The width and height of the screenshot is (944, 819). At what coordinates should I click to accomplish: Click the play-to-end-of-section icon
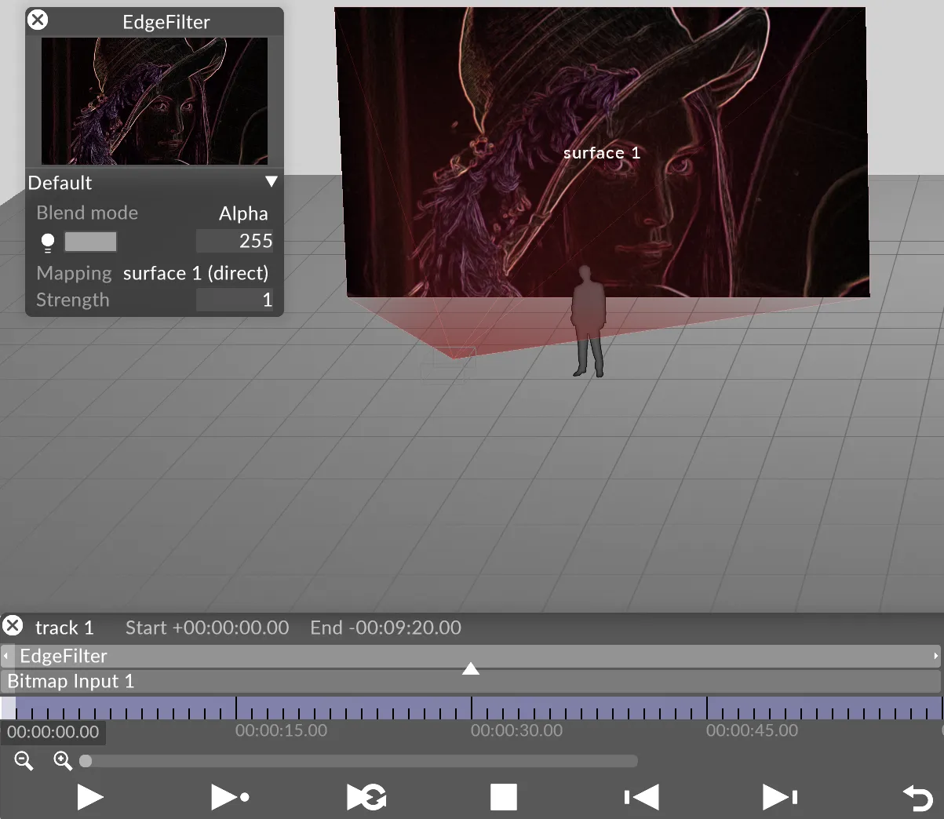(x=230, y=797)
